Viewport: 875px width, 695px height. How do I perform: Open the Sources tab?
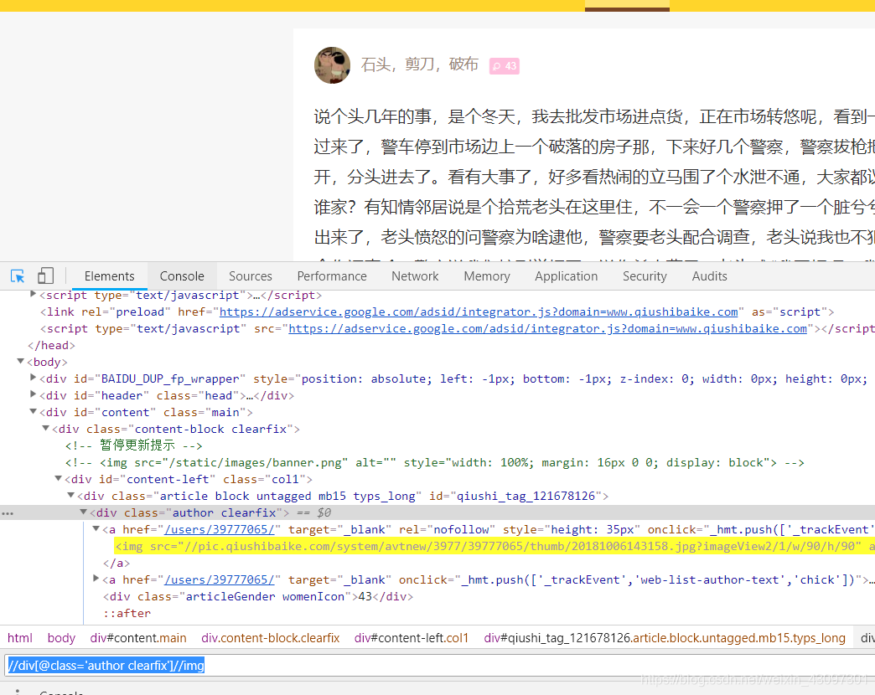point(250,275)
